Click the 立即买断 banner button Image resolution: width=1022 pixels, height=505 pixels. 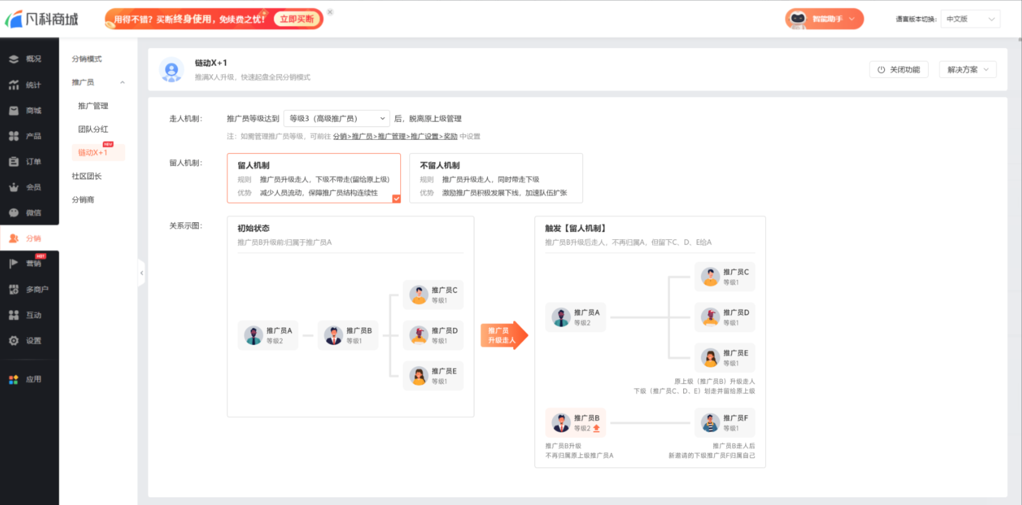[297, 19]
